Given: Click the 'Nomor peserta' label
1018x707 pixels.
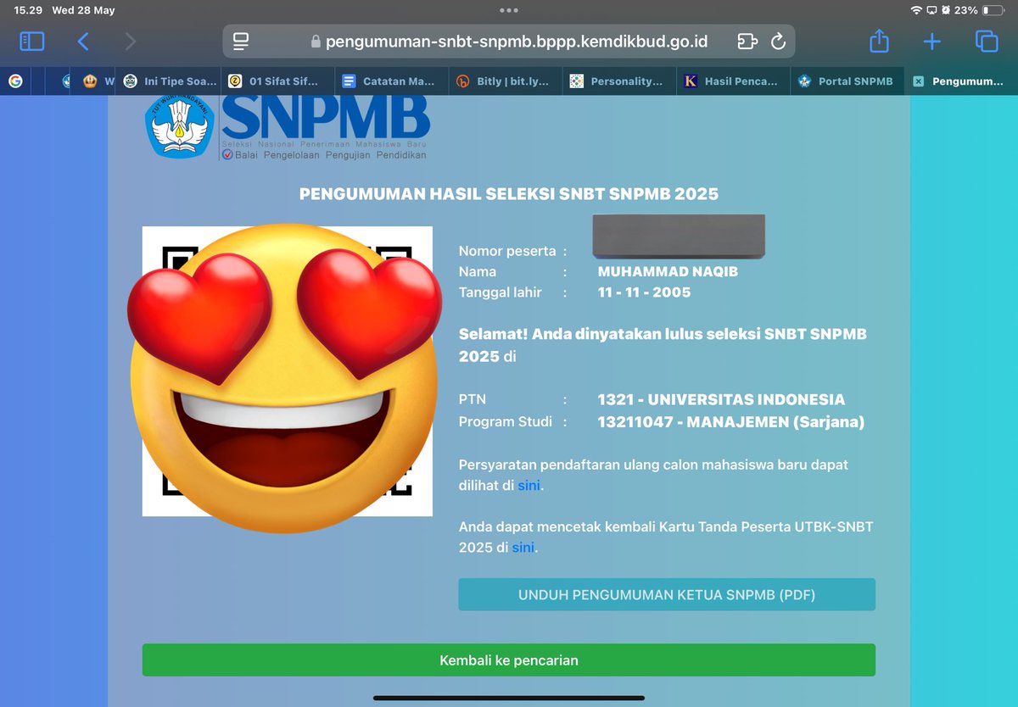Looking at the screenshot, I should point(507,251).
